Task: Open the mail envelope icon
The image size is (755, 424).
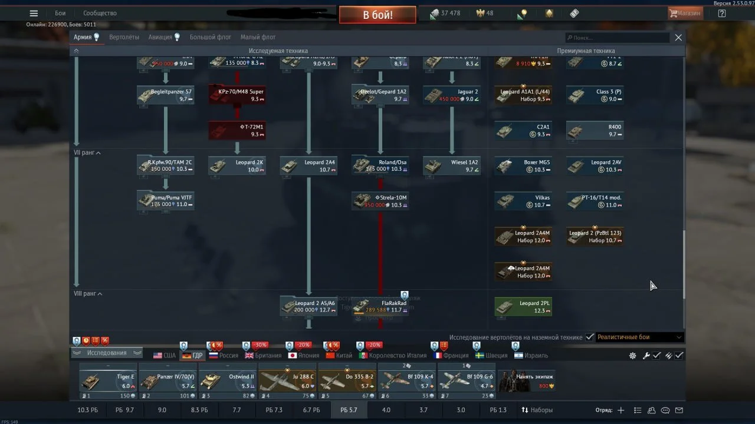Action: [679, 410]
